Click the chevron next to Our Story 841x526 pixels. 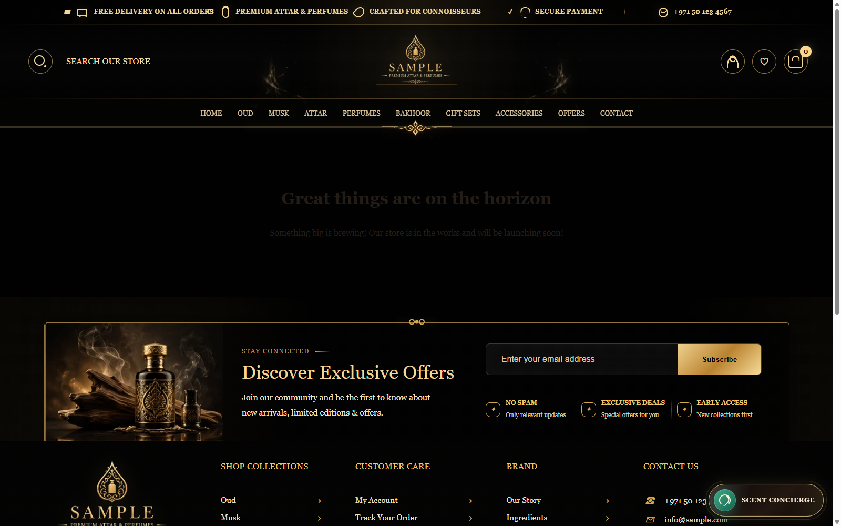[x=608, y=501]
